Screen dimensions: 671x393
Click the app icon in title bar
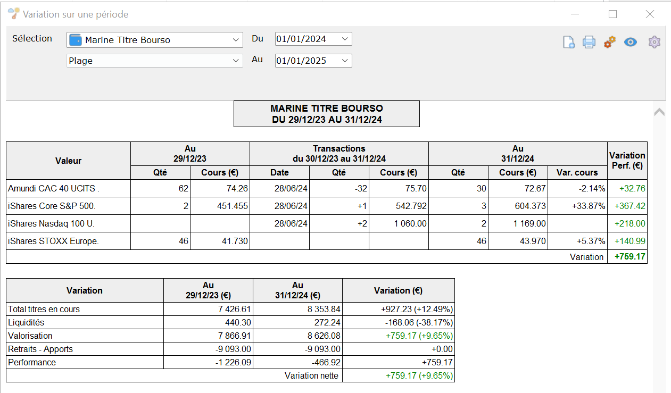coord(14,14)
